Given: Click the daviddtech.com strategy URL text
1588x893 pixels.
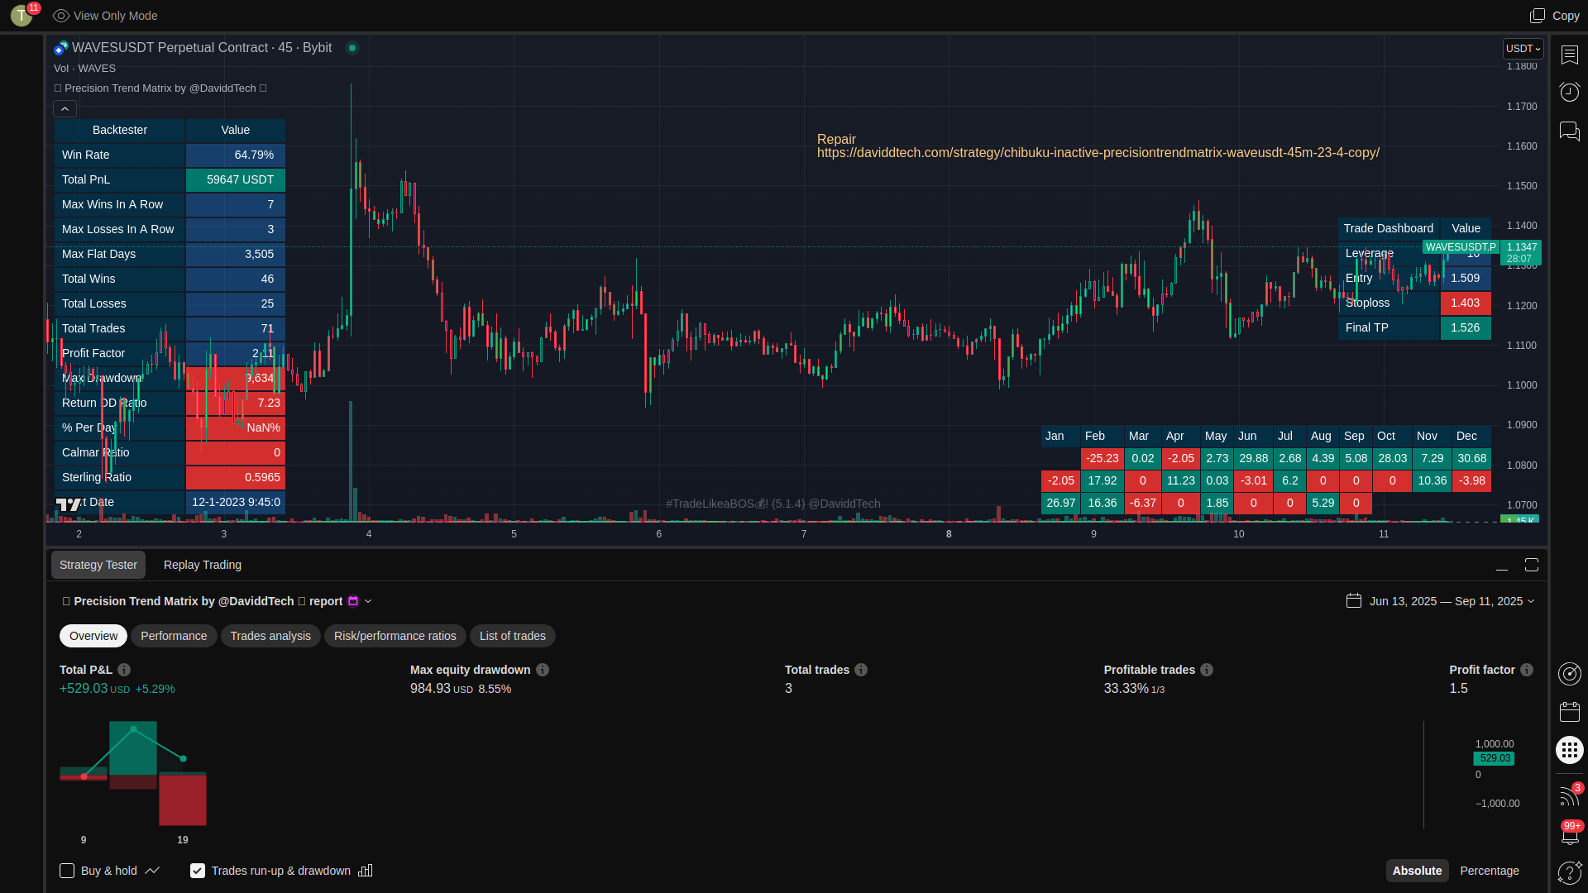Looking at the screenshot, I should [x=1098, y=153].
